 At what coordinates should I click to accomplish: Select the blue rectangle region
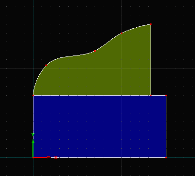click(x=99, y=126)
